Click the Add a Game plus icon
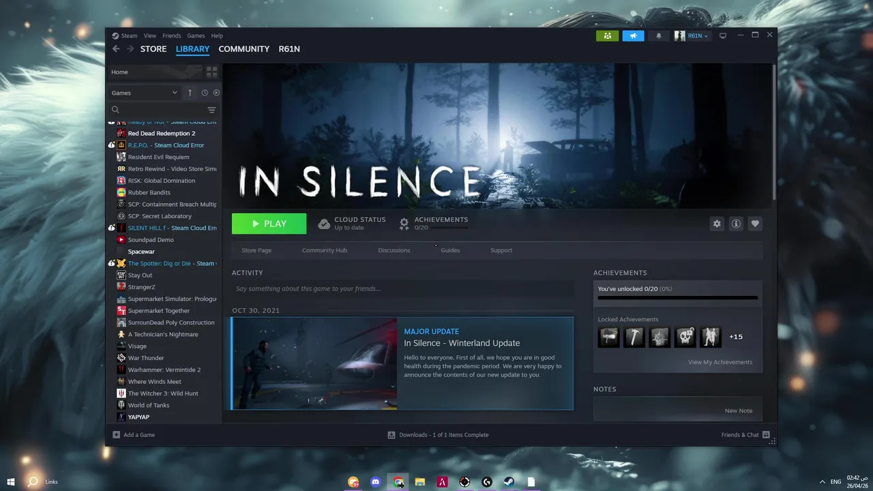 [x=116, y=434]
